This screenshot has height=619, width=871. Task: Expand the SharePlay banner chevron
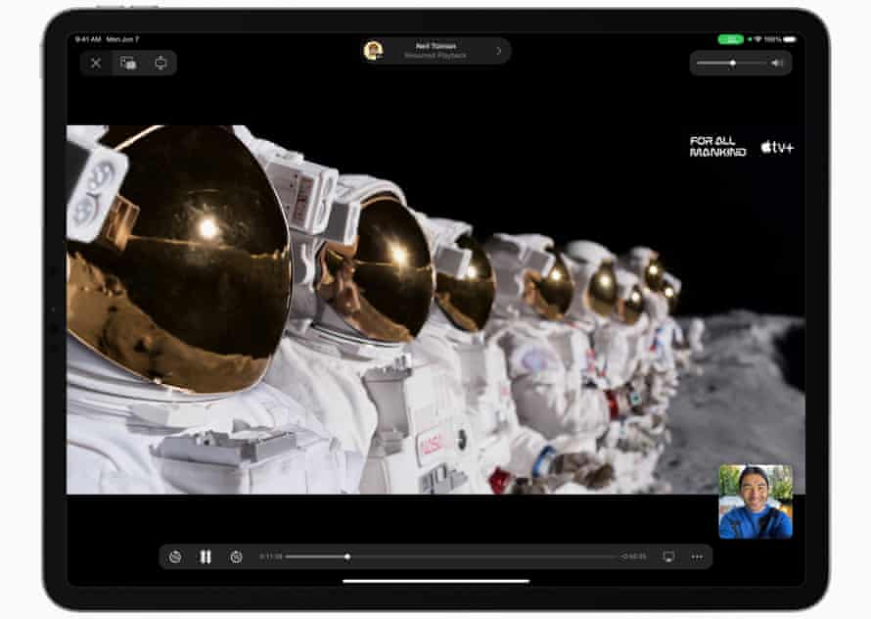point(498,51)
